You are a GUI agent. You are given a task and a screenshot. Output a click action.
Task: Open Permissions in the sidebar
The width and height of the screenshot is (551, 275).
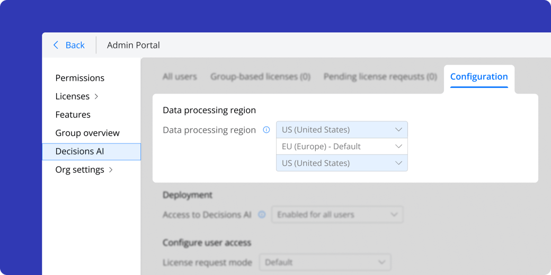80,78
